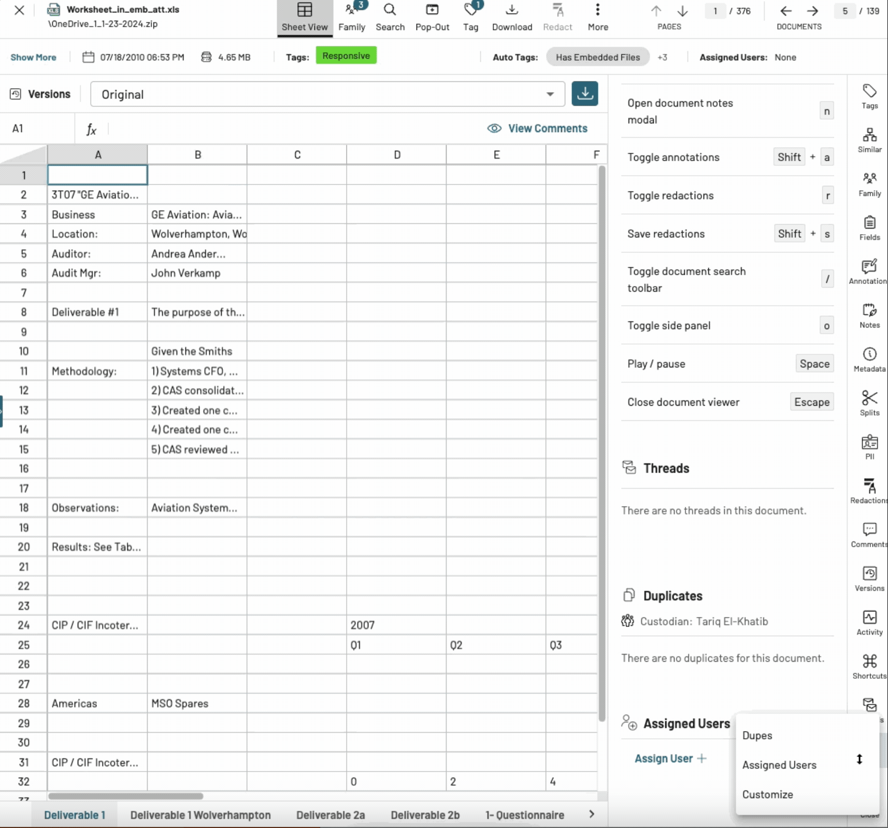Click the Responsive tag badge
The image size is (888, 828).
point(346,56)
